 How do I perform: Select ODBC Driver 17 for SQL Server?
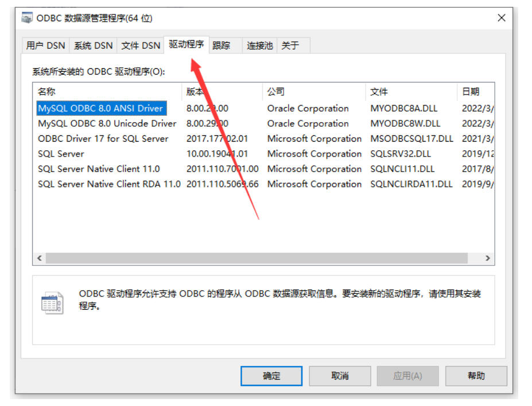(x=103, y=139)
